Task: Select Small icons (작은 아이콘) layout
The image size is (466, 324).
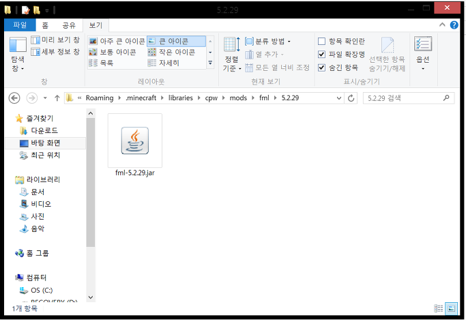Action: click(x=171, y=52)
